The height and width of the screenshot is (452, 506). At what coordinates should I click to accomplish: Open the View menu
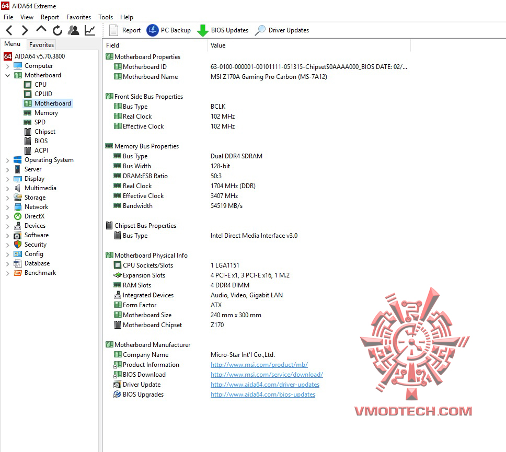tap(27, 17)
